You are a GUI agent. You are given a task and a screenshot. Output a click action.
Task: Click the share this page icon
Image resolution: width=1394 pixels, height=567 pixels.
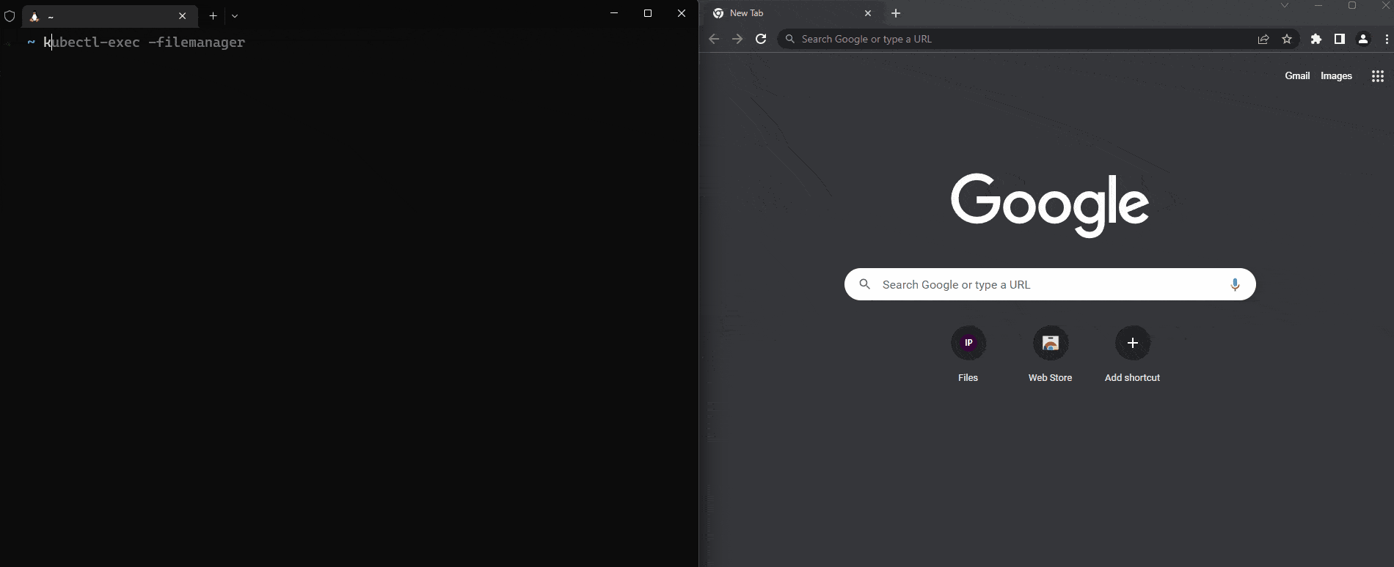1263,40
